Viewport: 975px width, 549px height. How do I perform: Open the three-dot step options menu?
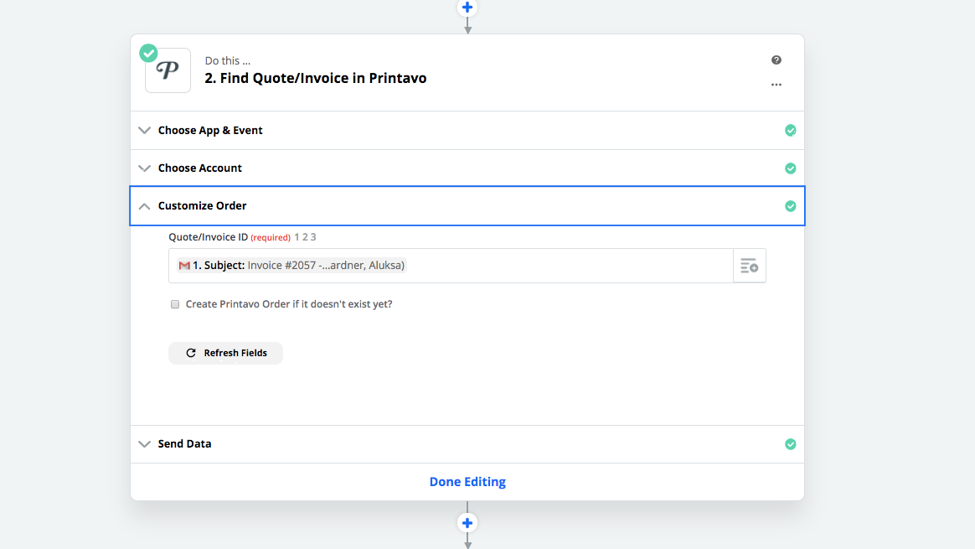click(x=776, y=85)
